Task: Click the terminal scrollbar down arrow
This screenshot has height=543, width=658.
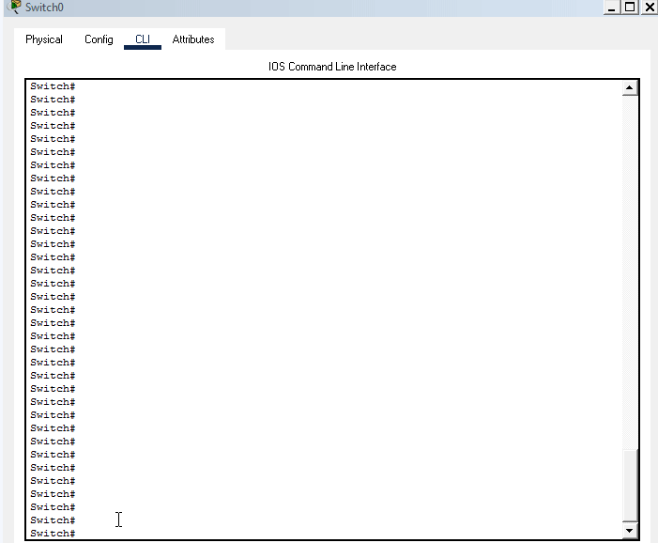Action: [630, 531]
